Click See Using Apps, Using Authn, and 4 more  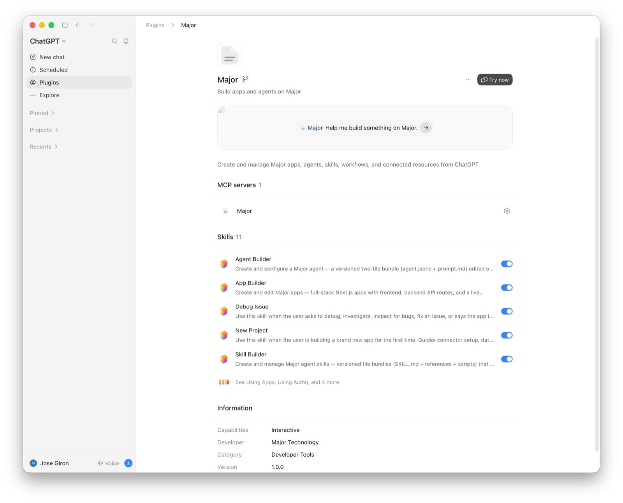pyautogui.click(x=287, y=382)
